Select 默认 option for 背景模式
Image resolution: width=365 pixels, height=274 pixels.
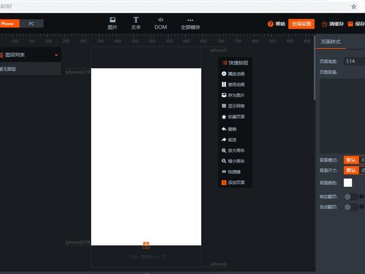pyautogui.click(x=351, y=160)
